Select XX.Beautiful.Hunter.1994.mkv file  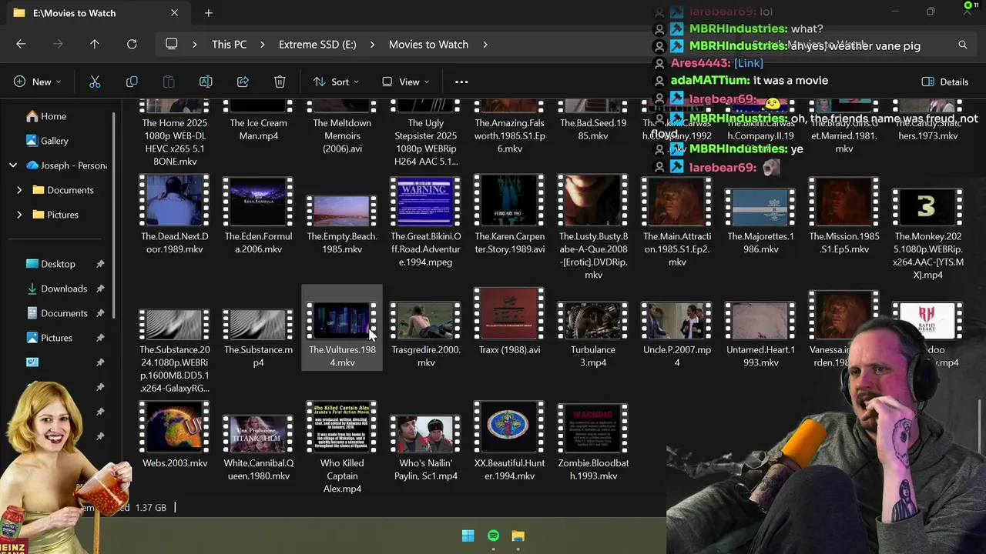coord(510,442)
